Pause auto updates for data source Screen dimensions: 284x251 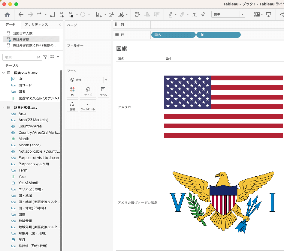coord(71,14)
